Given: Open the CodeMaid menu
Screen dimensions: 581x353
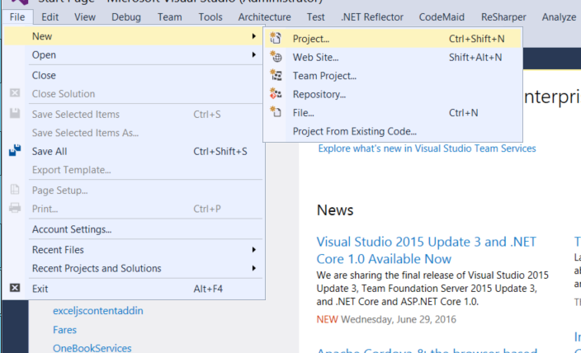Looking at the screenshot, I should click(x=442, y=17).
